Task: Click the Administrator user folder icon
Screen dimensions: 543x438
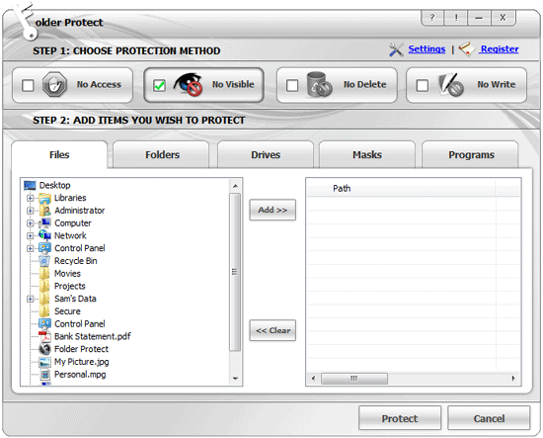Action: (x=44, y=211)
